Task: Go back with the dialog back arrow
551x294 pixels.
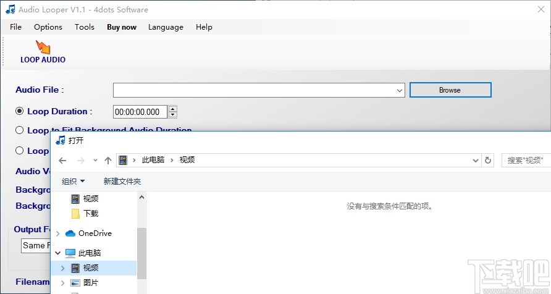Action: click(62, 161)
